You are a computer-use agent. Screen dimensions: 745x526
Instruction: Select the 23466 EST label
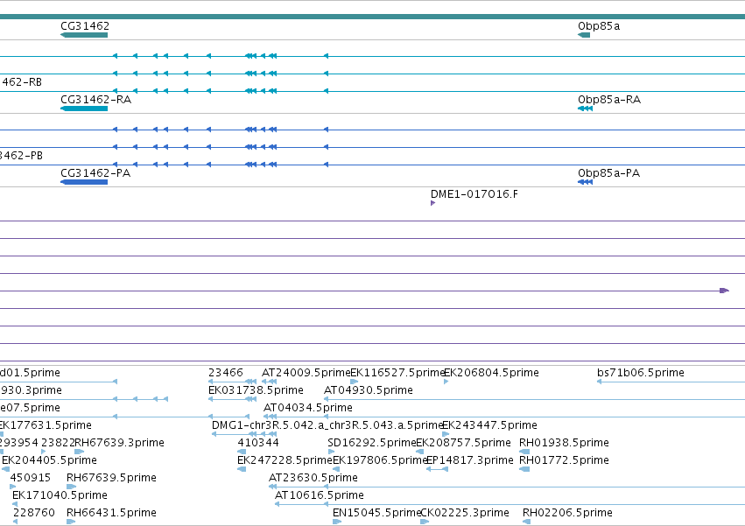(226, 373)
